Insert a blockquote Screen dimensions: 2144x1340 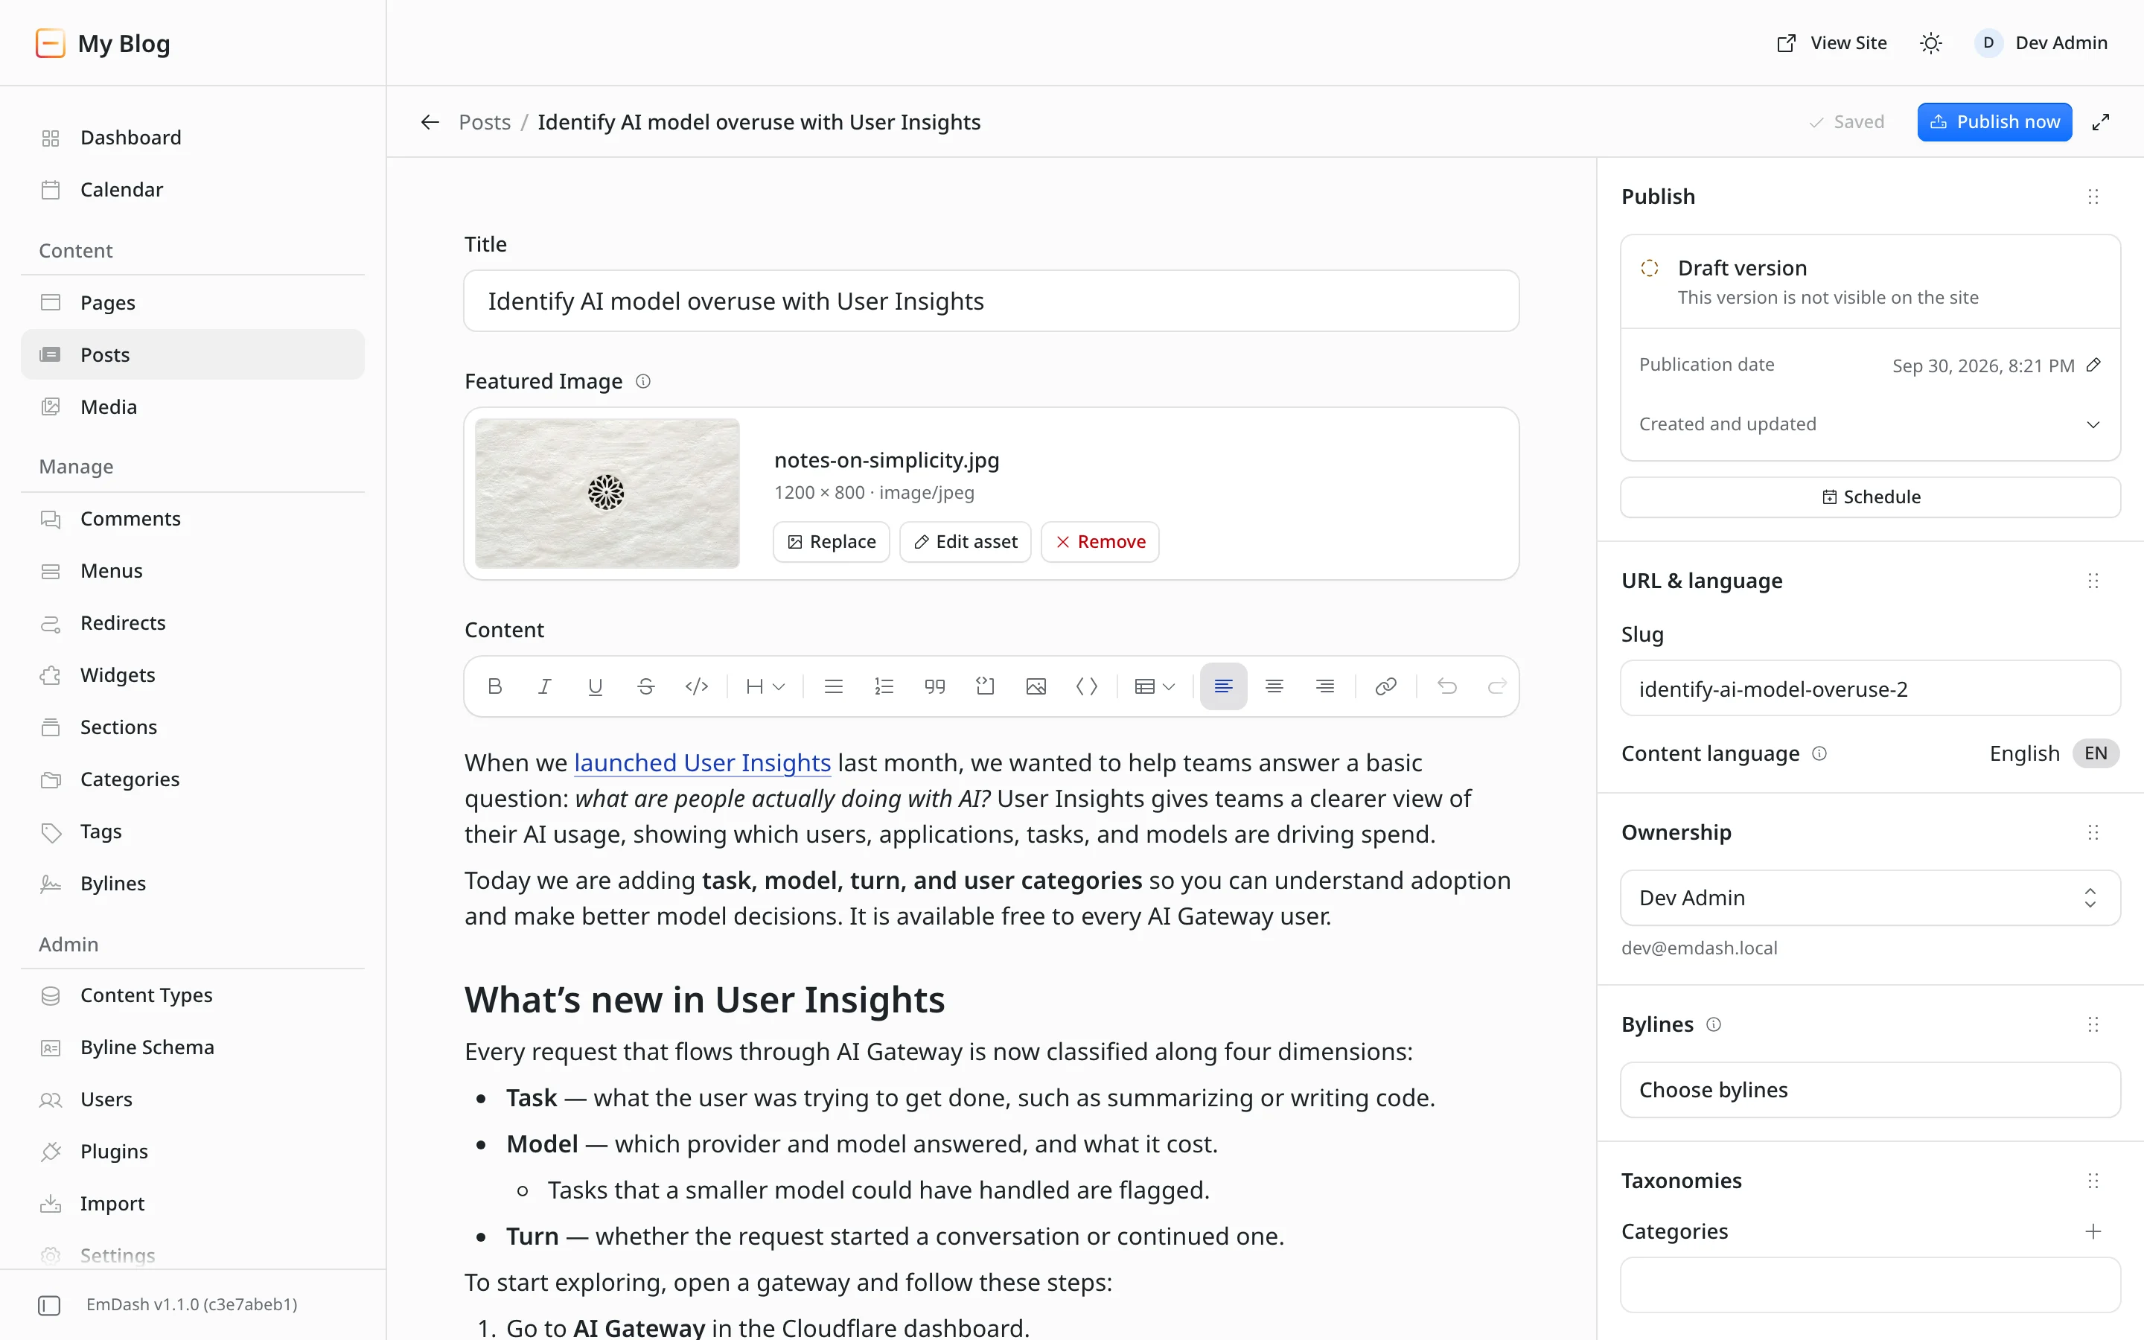935,686
